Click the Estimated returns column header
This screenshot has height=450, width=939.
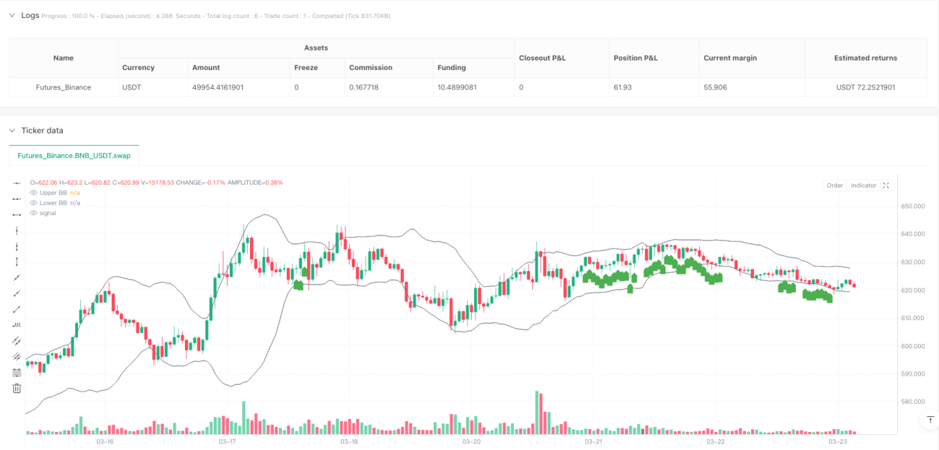pos(865,58)
